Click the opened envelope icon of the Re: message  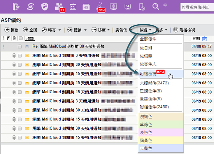[x=27, y=46]
